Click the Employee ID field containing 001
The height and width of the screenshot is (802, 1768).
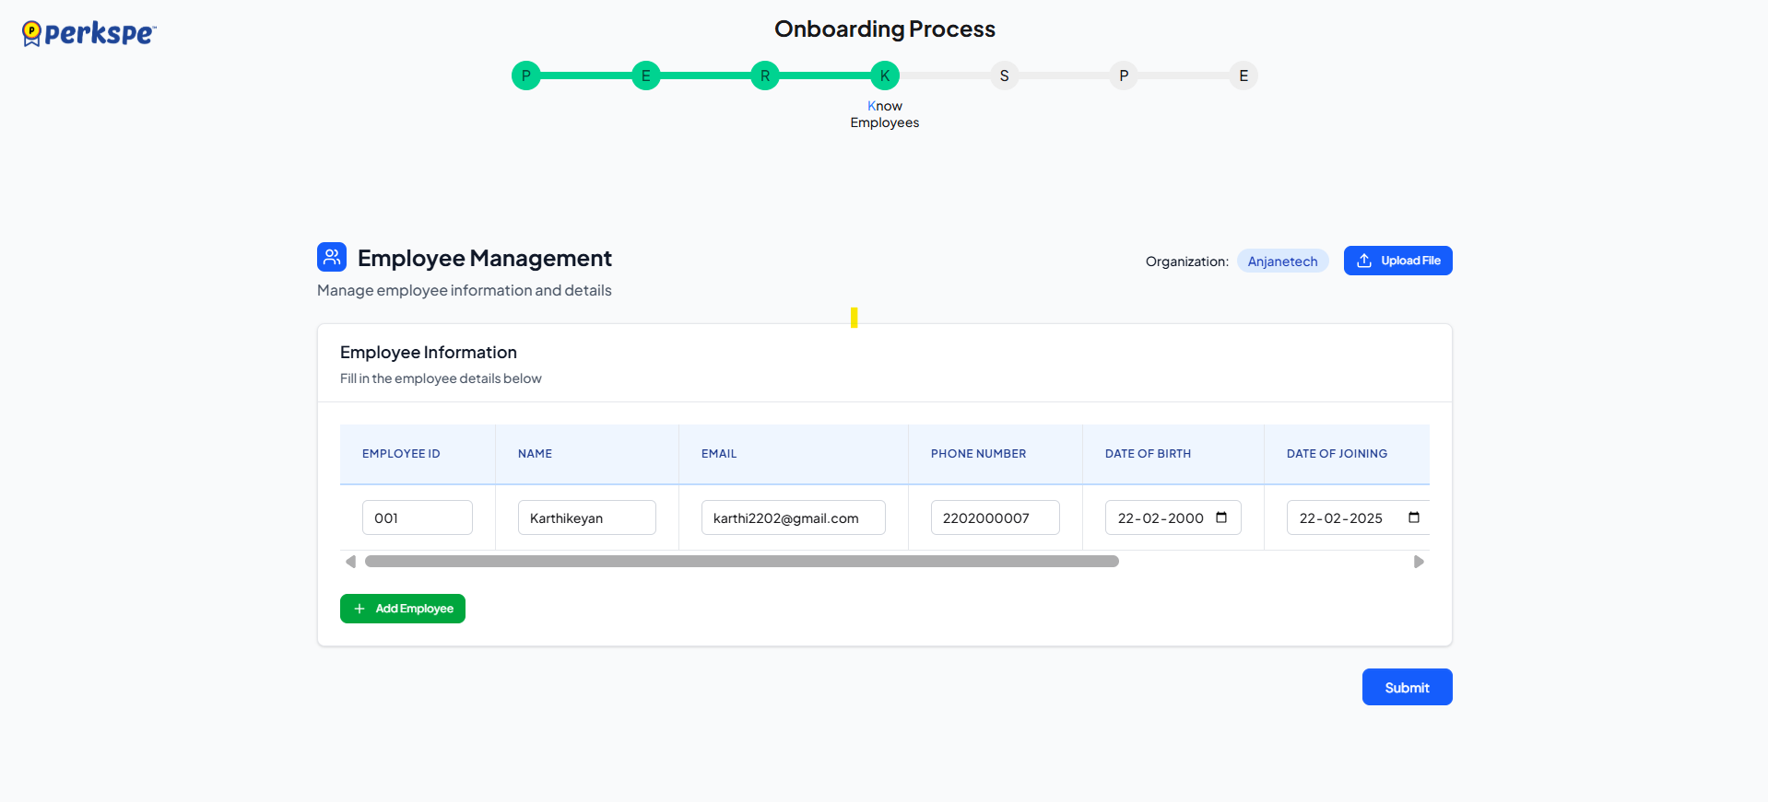pos(417,517)
